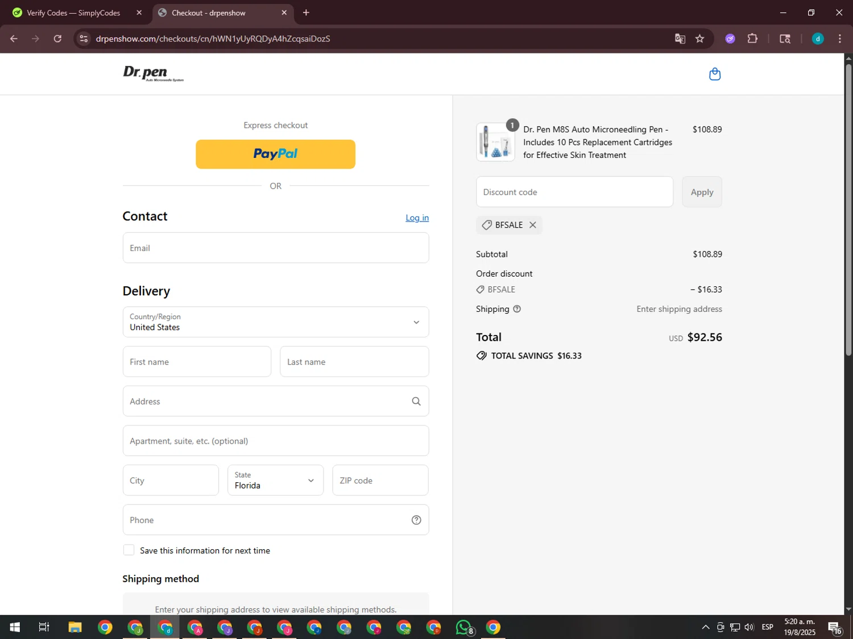Click the Apply discount button

(702, 192)
